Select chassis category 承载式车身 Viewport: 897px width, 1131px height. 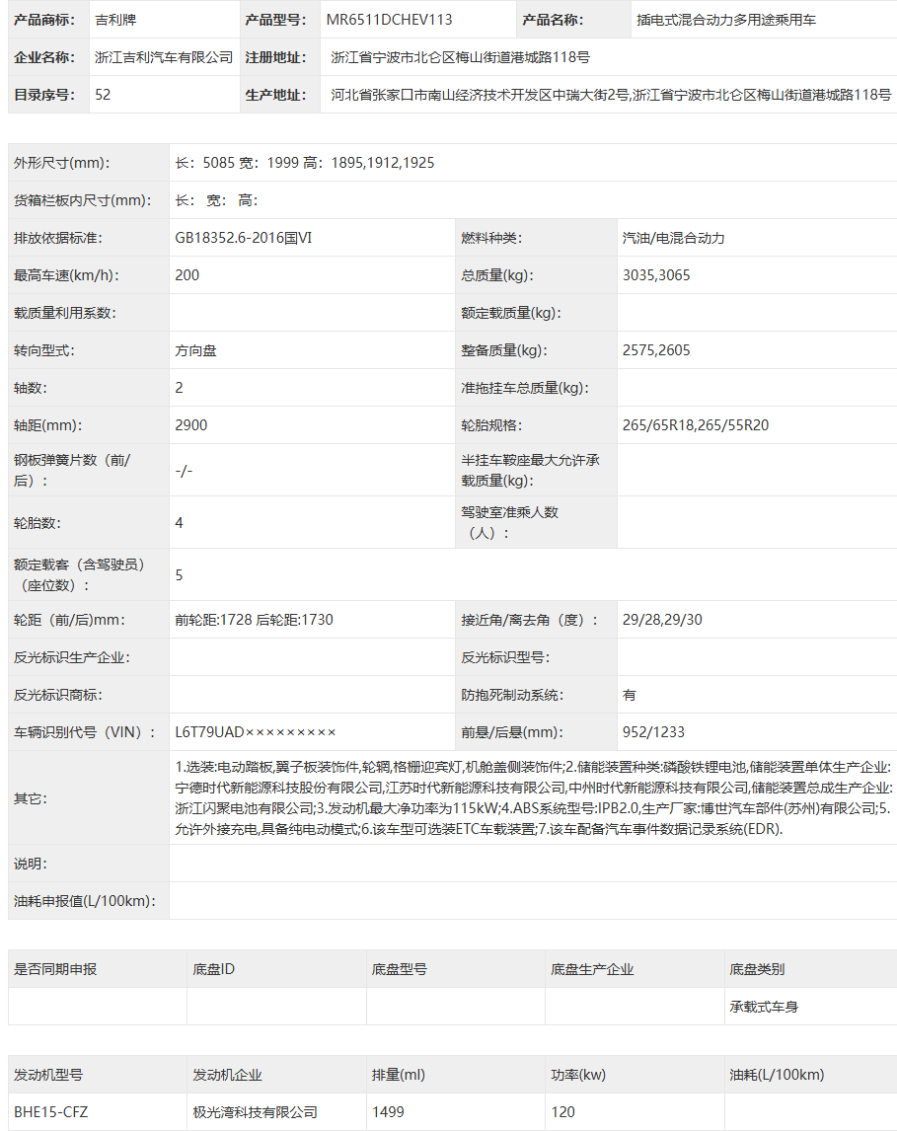click(x=764, y=1007)
